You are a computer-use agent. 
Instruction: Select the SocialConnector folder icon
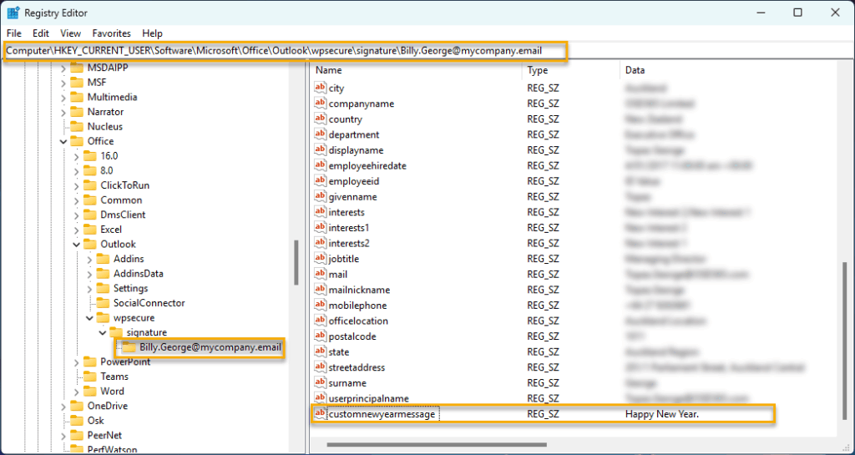[x=103, y=303]
